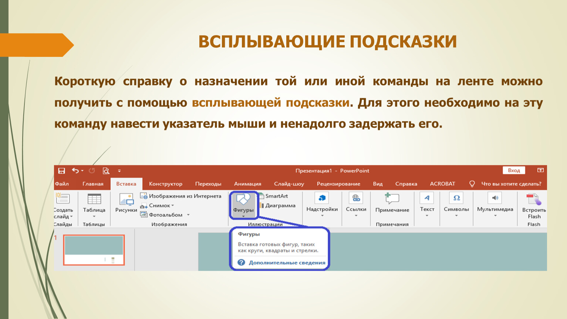Switch to the Конструктор tab
Viewport: 567px width, 319px height.
[x=165, y=184]
